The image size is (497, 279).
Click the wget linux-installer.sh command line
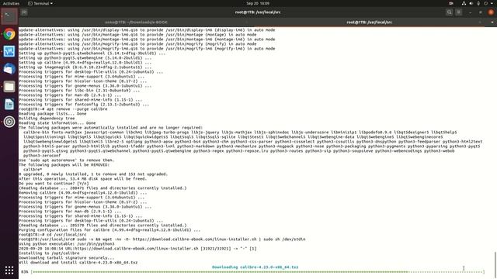click(x=162, y=239)
